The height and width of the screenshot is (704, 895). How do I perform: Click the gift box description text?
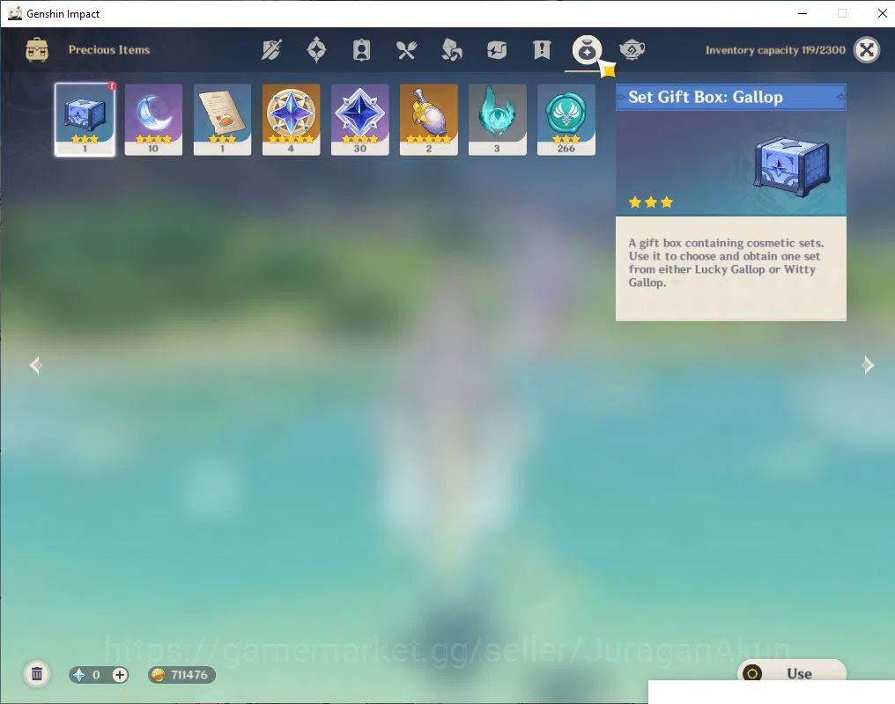(726, 263)
